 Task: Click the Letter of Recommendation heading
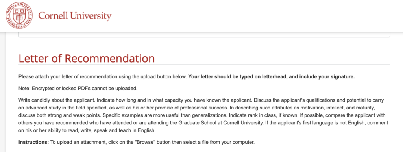coord(87,58)
